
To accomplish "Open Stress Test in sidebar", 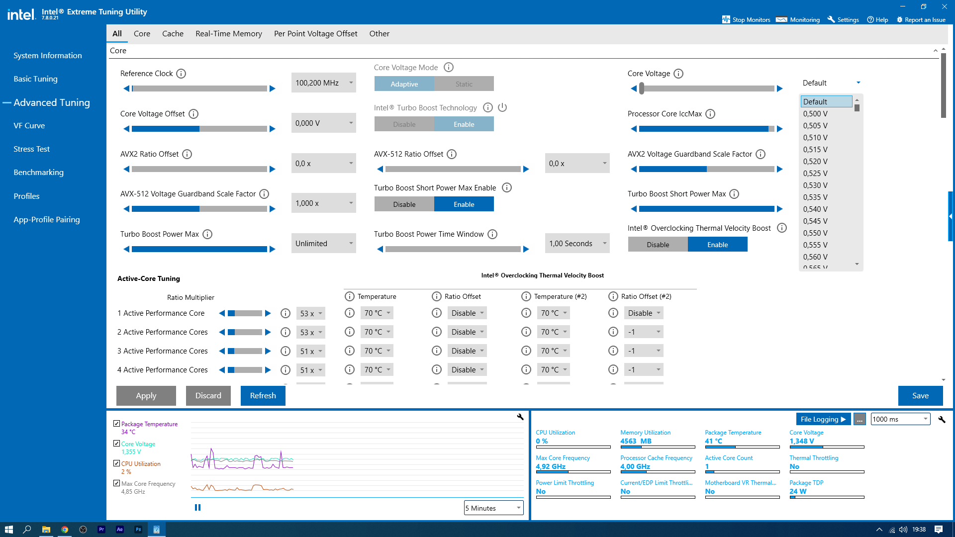I will click(32, 149).
